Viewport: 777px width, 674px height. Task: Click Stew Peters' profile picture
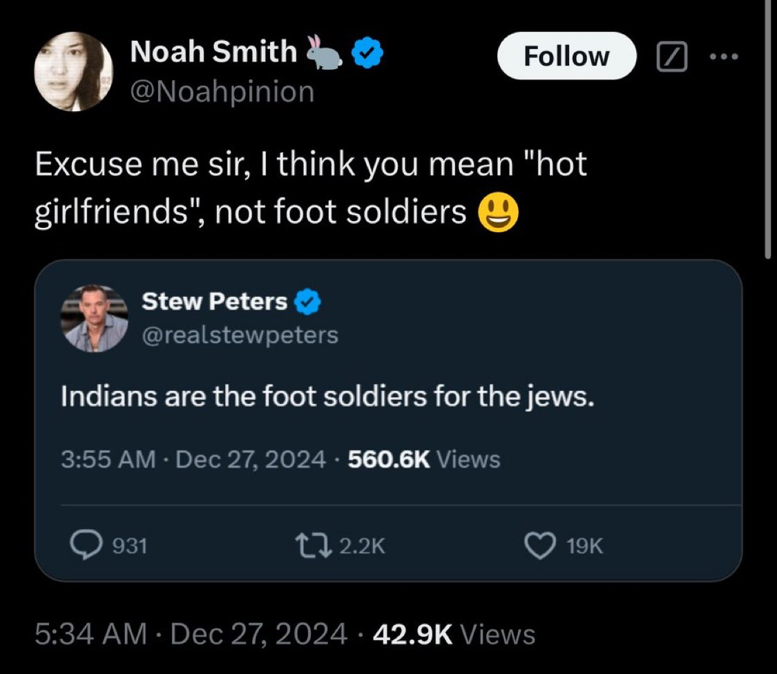94,318
